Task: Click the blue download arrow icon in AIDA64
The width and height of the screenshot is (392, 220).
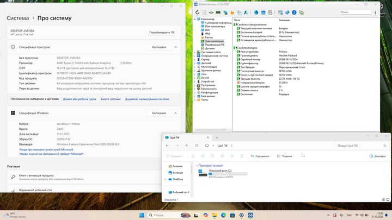Action: (287, 12)
